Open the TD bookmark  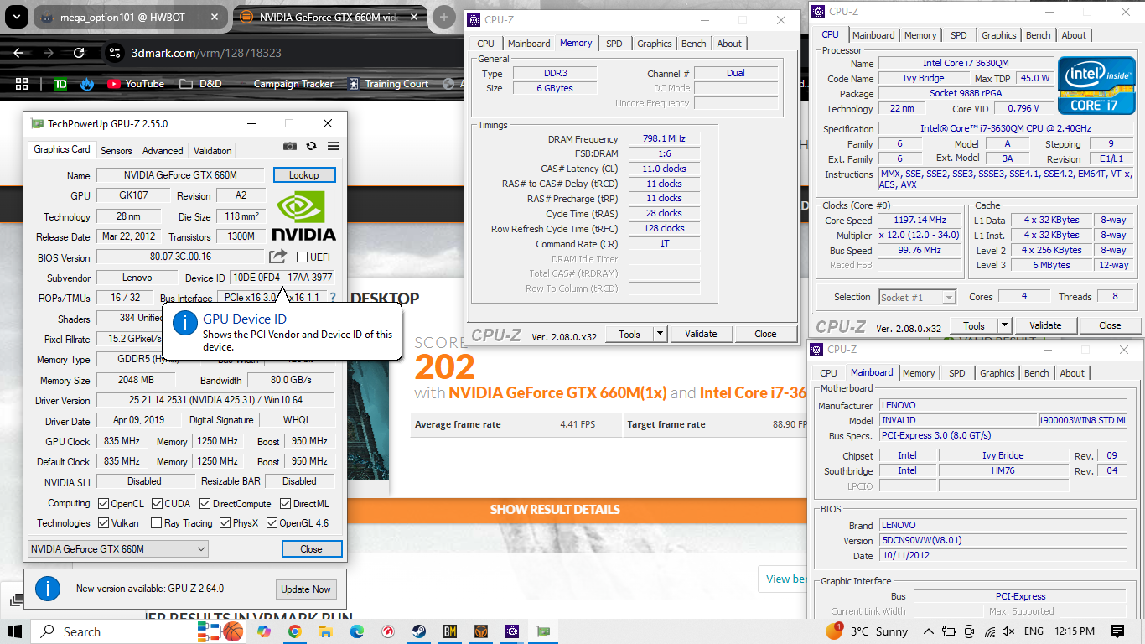[x=60, y=84]
